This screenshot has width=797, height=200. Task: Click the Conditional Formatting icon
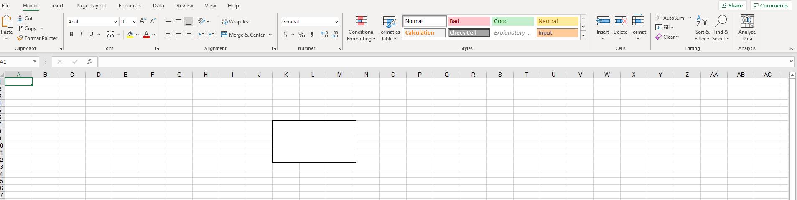361,22
